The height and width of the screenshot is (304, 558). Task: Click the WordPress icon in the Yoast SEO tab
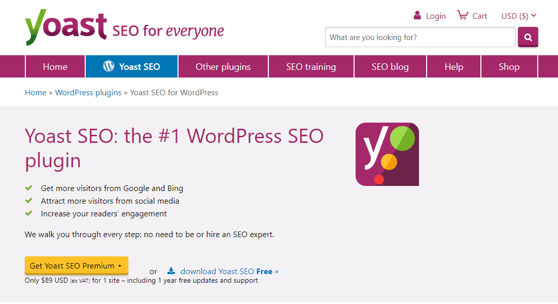pyautogui.click(x=109, y=66)
